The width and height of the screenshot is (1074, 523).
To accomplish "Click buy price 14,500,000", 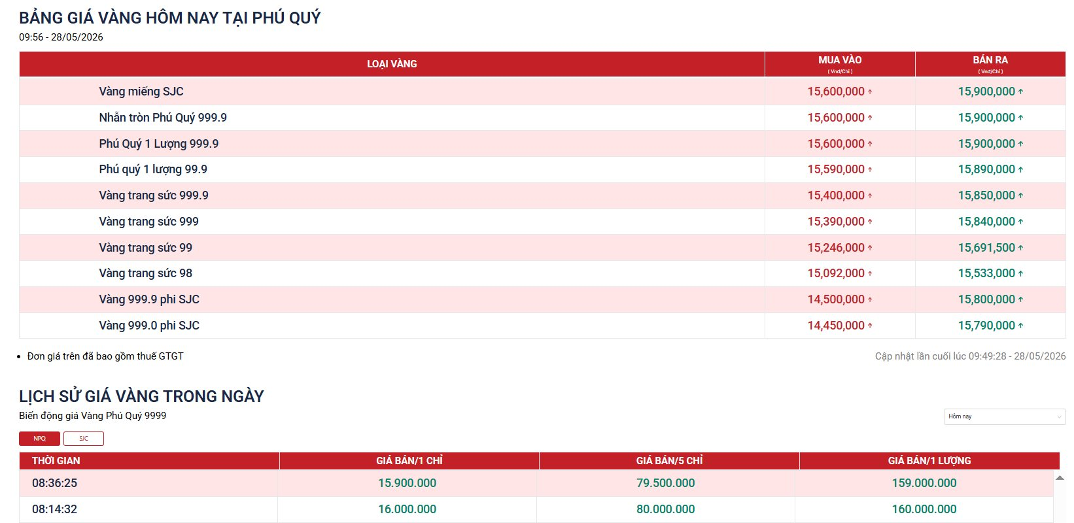I will [836, 299].
